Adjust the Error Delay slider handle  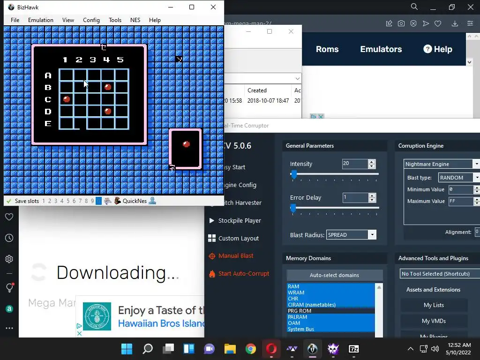[x=293, y=208]
